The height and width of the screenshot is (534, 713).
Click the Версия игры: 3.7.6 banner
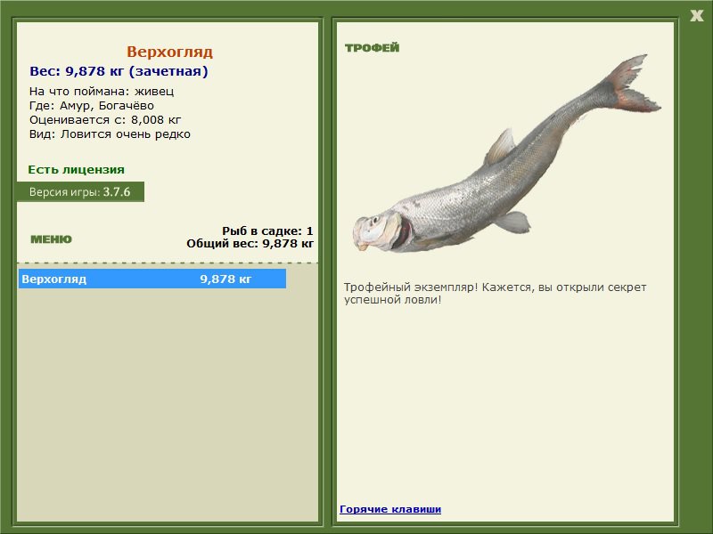click(80, 191)
